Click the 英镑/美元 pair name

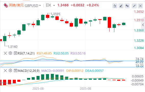point(16,5)
